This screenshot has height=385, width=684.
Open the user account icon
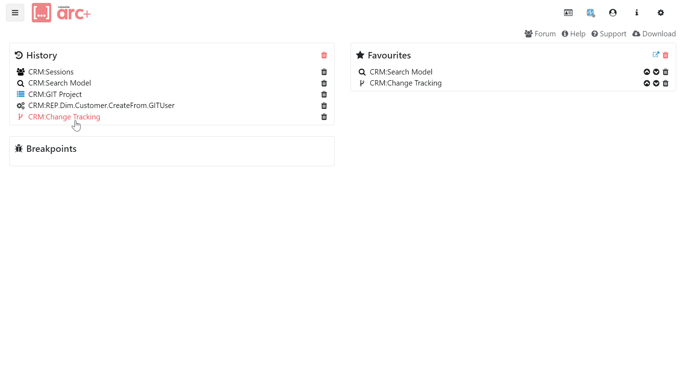click(x=613, y=13)
